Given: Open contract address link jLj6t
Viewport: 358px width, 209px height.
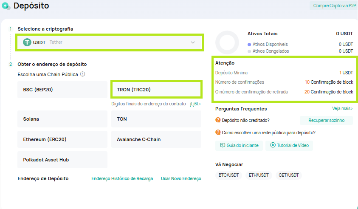Looking at the screenshot, I should pos(195,104).
